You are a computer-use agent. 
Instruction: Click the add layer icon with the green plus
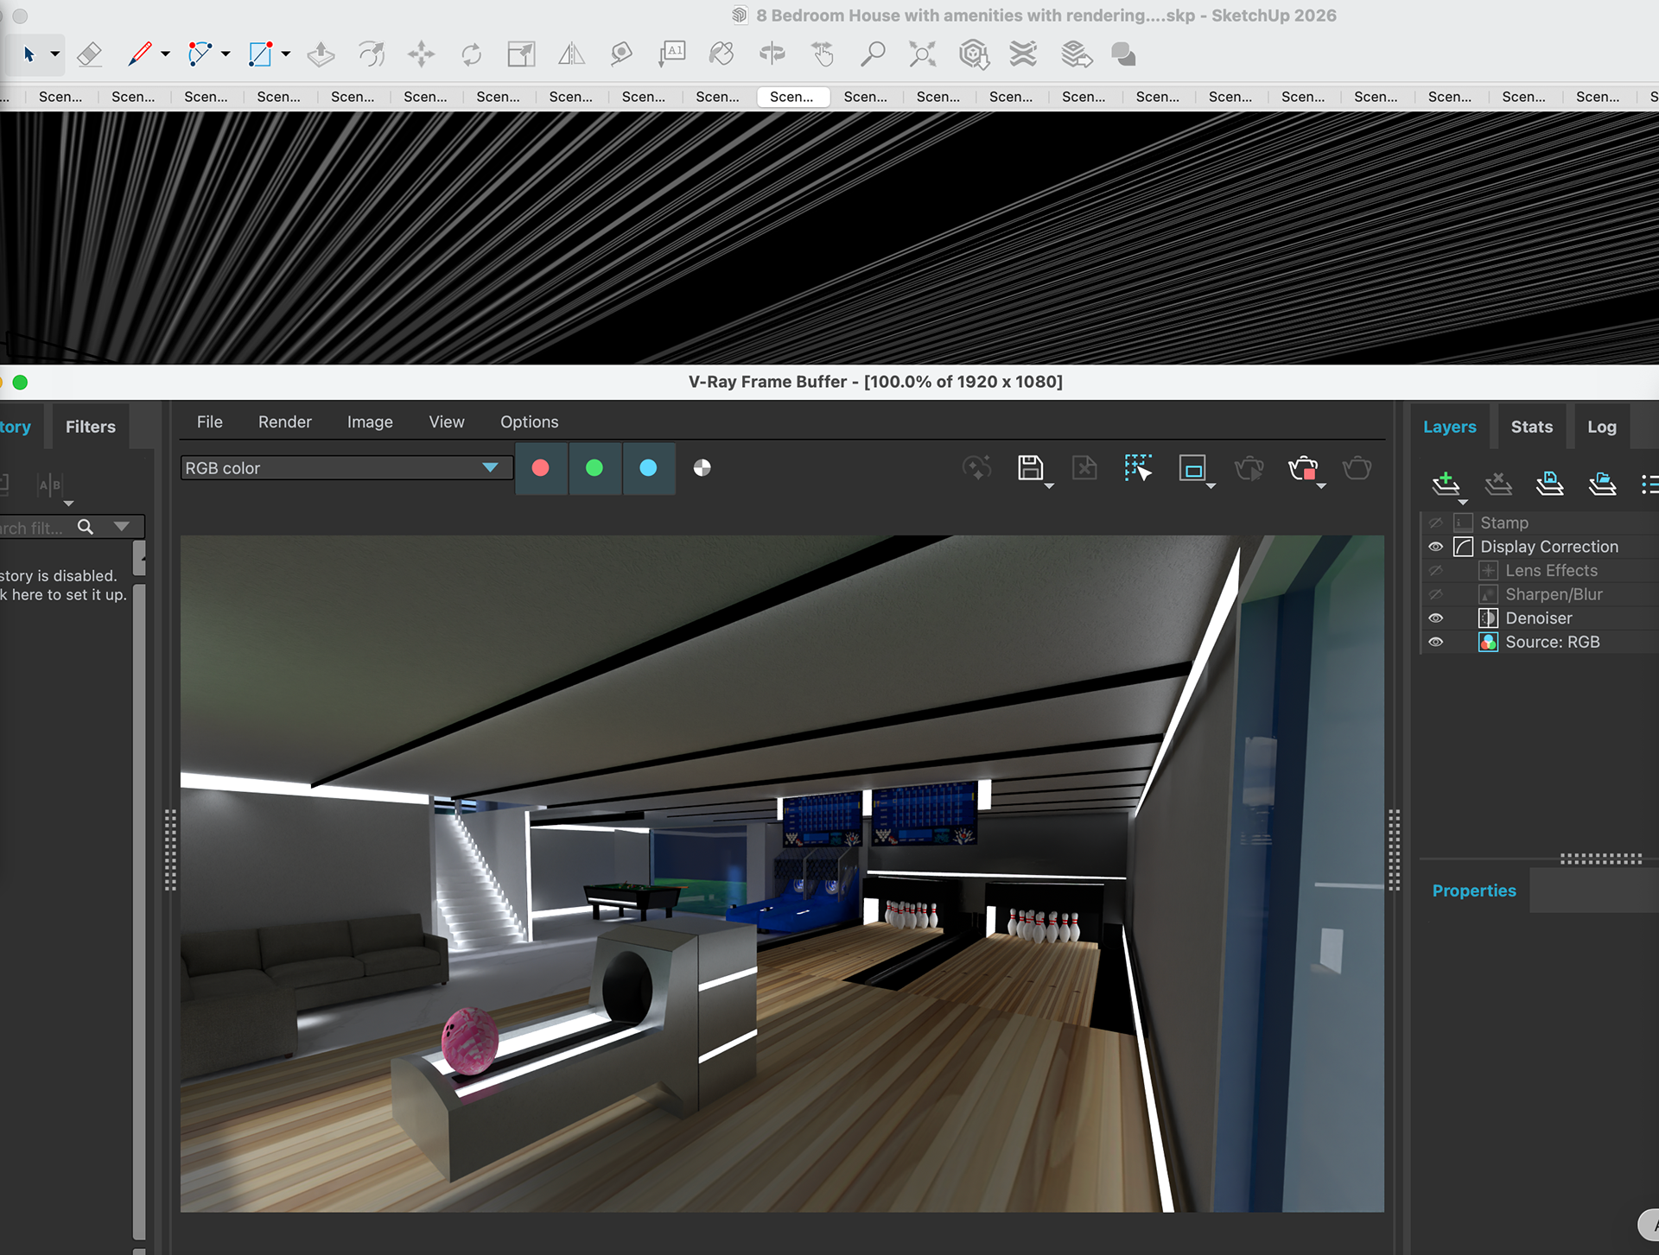point(1445,483)
